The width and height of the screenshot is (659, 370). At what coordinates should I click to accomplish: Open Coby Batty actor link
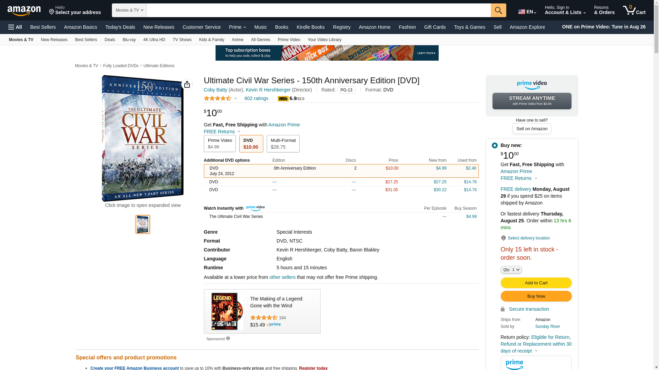click(x=216, y=90)
